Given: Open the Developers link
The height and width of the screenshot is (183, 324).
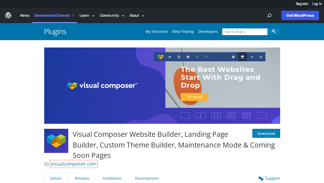Looking at the screenshot, I should coord(208,31).
